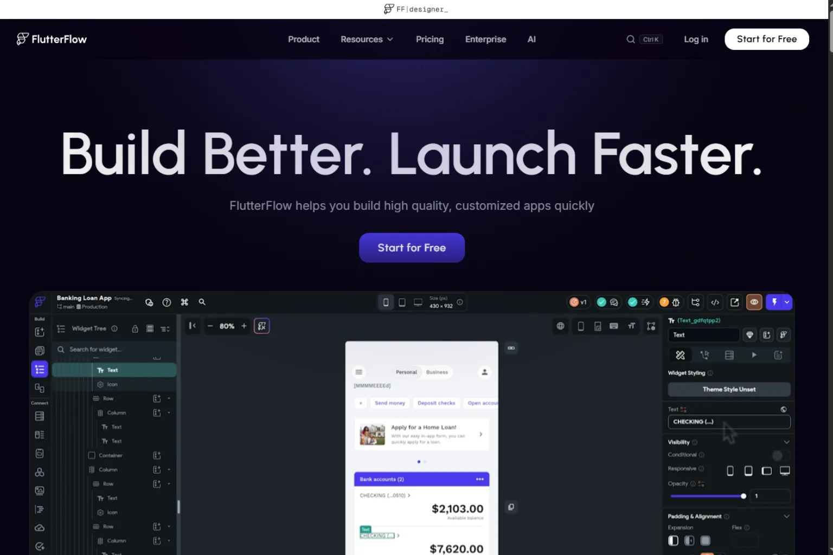833x555 pixels.
Task: Toggle desktop responsive visibility icon
Action: 785,470
